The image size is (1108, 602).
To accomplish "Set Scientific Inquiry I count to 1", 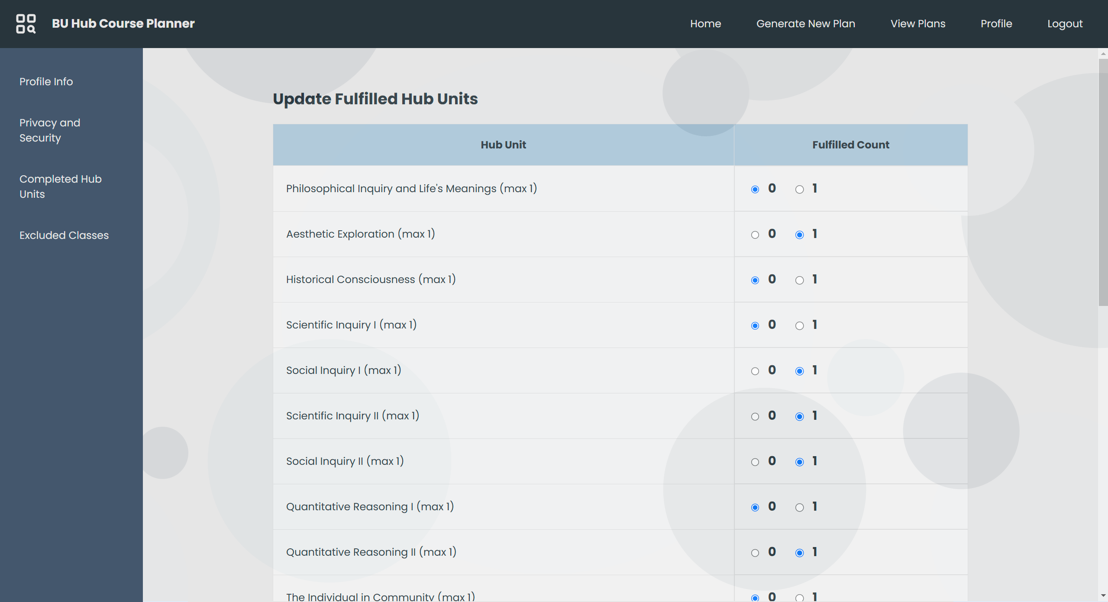I will 799,325.
